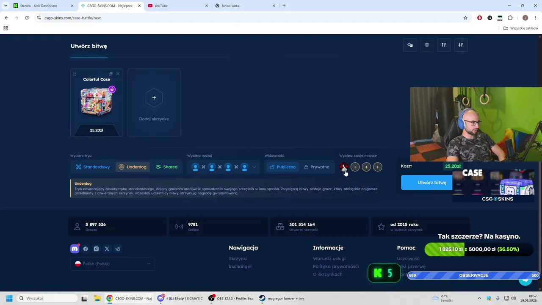Bookmark this page with the star
The width and height of the screenshot is (542, 305).
[x=465, y=18]
